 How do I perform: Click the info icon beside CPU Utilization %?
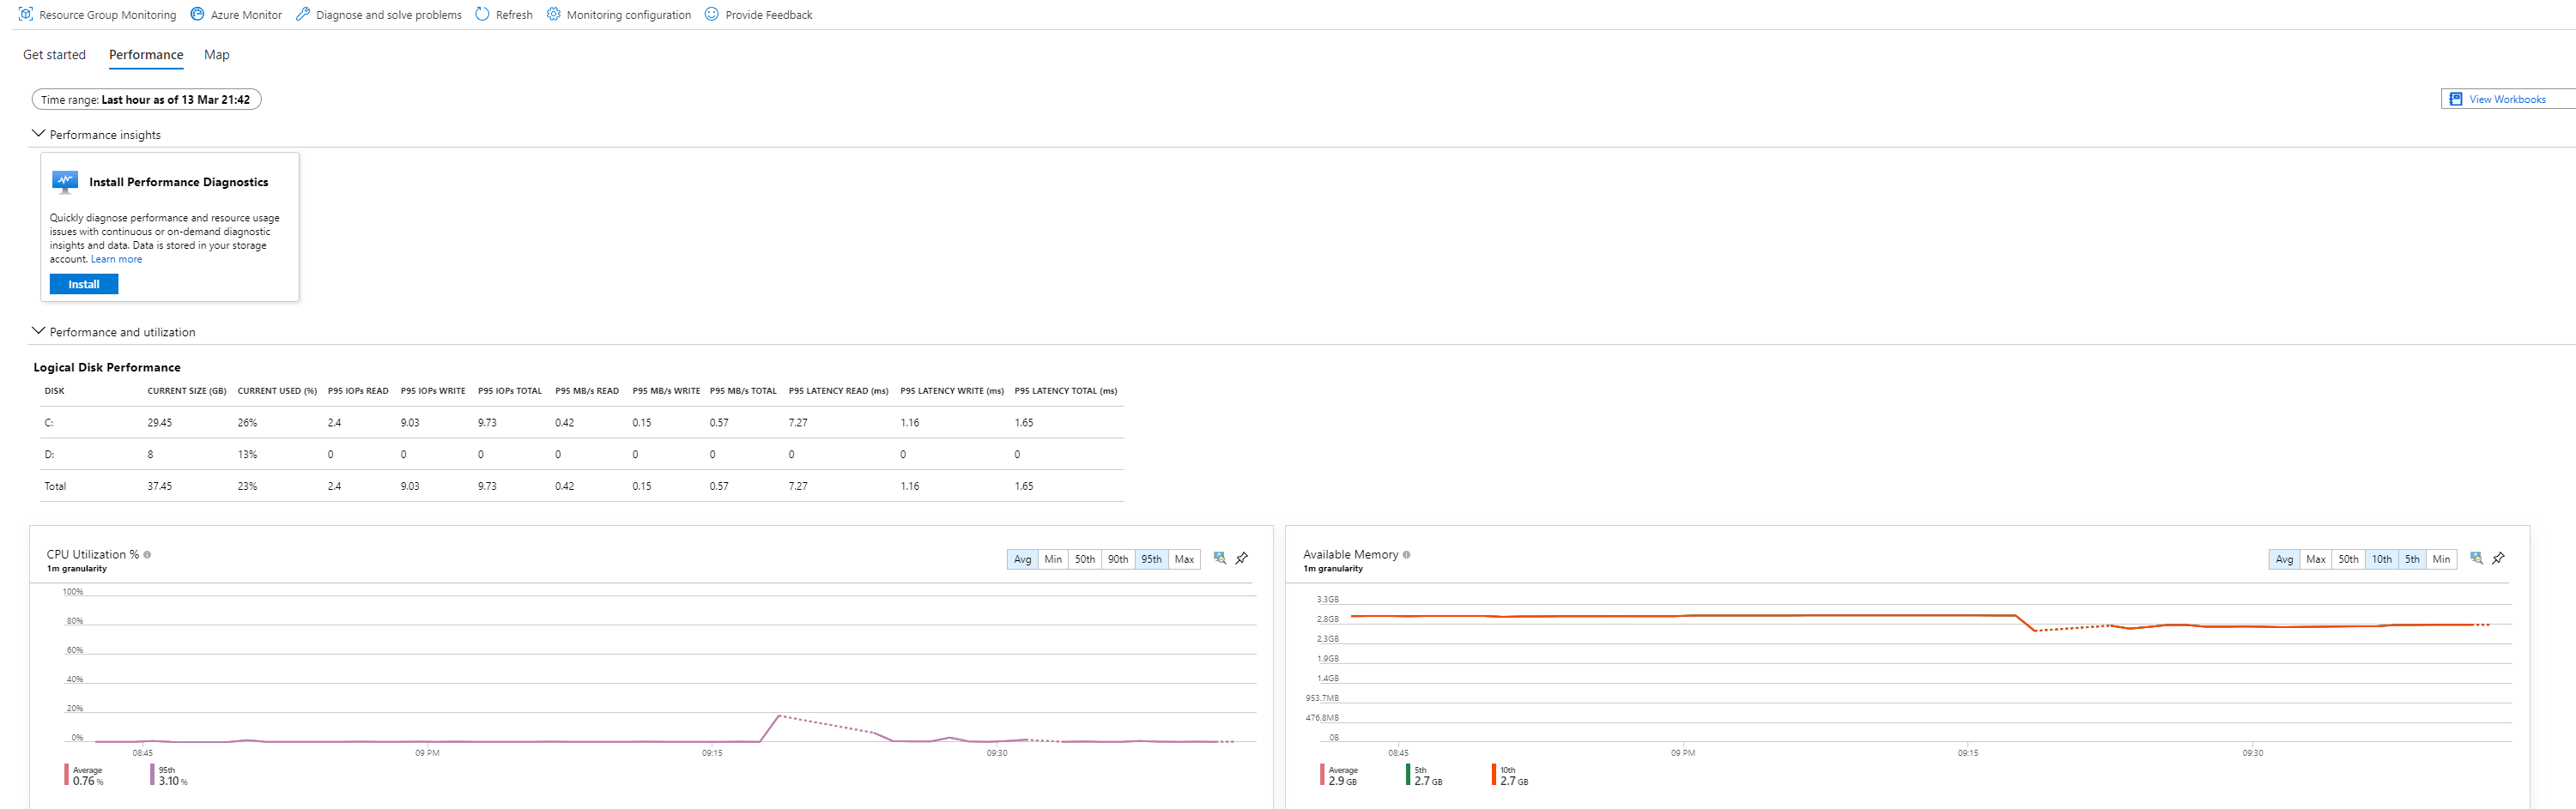[148, 555]
